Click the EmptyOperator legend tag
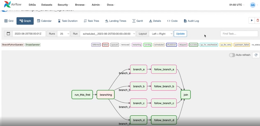This screenshot has width=260, height=126. point(33,45)
